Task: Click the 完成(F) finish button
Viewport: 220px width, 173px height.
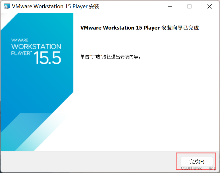Action: (197, 162)
